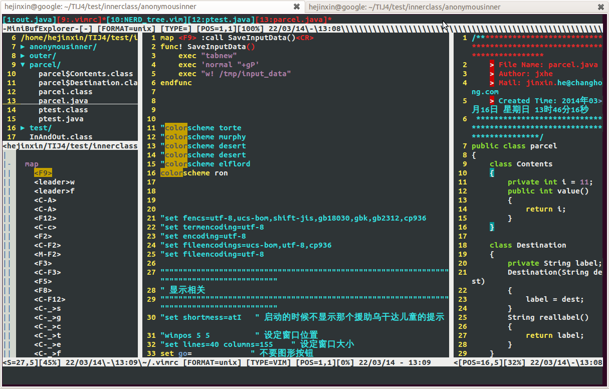This screenshot has width=609, height=389.
Task: Open parcel$Contents.class file entry
Action: [x=86, y=74]
